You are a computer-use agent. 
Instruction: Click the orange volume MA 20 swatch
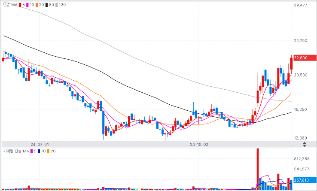click(48, 151)
